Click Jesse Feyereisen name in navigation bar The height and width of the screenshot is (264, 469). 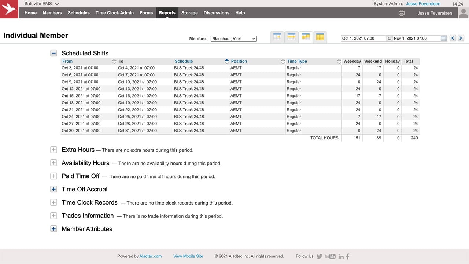435,13
